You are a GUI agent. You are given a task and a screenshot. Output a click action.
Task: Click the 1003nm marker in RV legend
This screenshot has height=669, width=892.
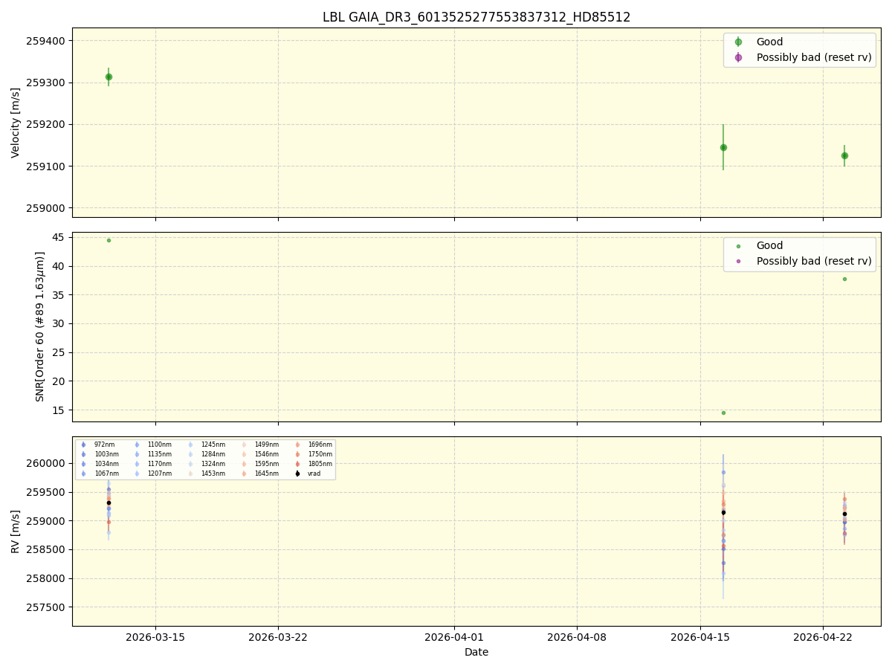click(x=83, y=454)
